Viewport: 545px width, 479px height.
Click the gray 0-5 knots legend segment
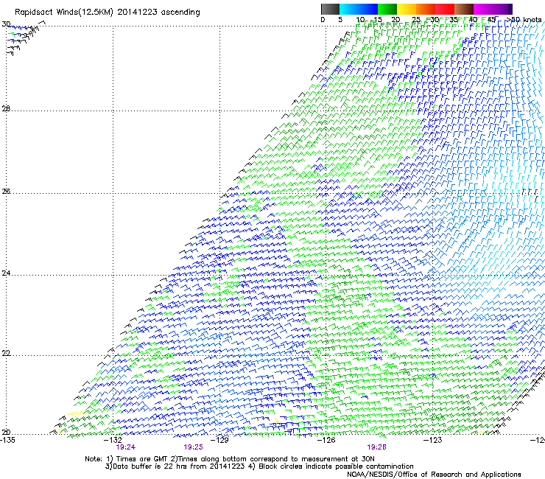330,9
